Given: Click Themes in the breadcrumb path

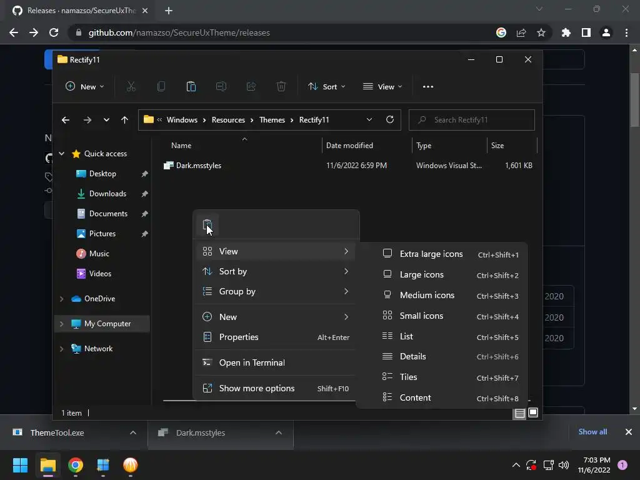Looking at the screenshot, I should (272, 119).
